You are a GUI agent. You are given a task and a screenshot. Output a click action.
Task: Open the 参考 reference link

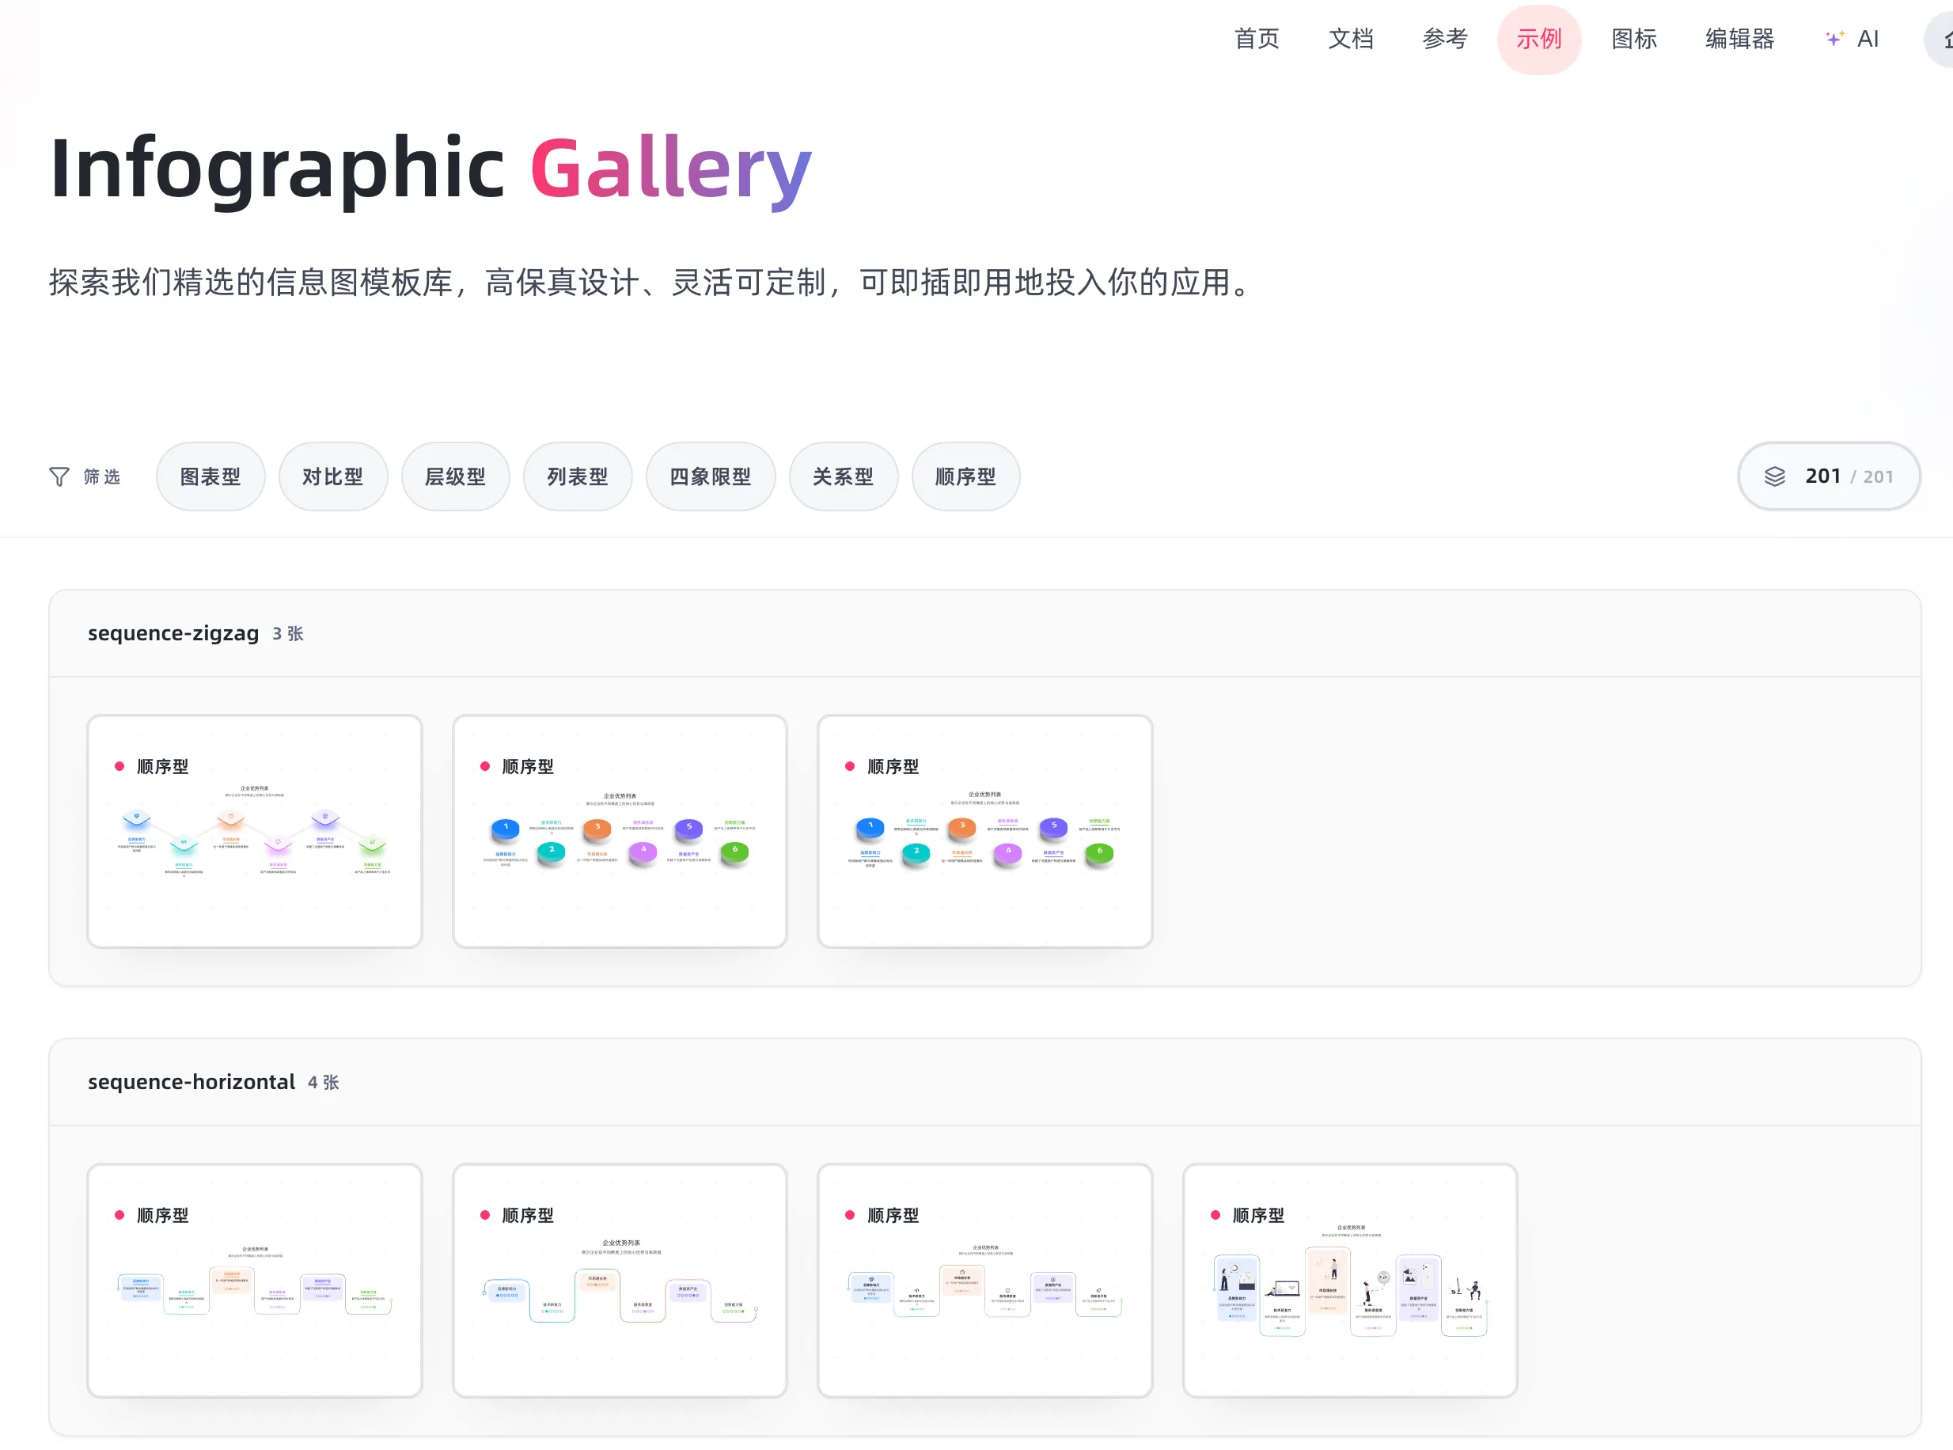[1444, 39]
